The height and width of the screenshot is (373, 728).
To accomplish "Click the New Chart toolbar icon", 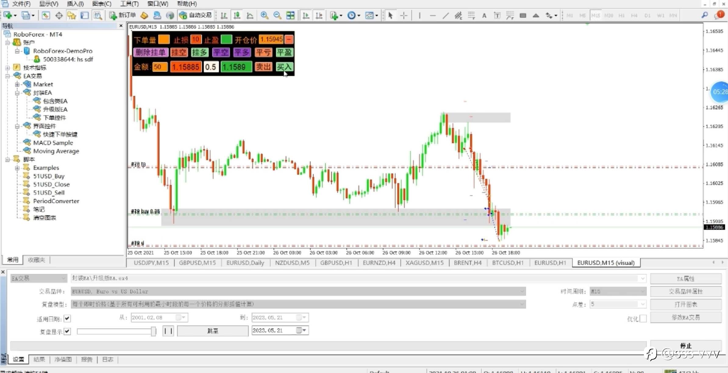I will click(8, 15).
